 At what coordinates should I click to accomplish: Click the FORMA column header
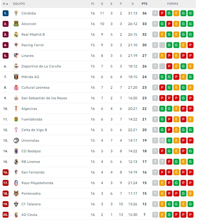[x=173, y=4]
